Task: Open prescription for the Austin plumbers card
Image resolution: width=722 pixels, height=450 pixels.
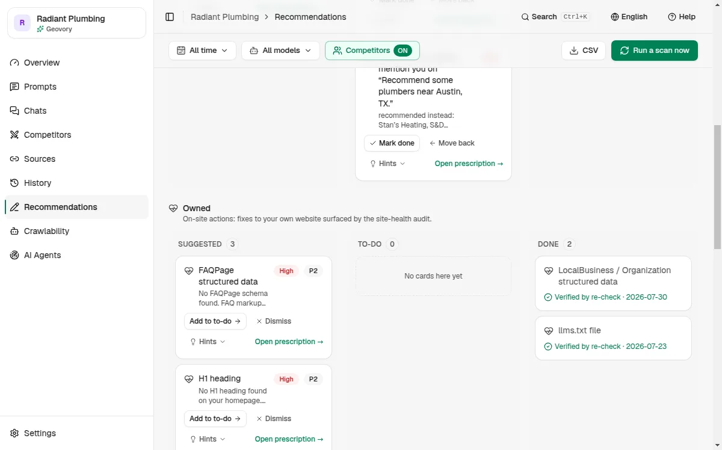Action: pyautogui.click(x=469, y=164)
